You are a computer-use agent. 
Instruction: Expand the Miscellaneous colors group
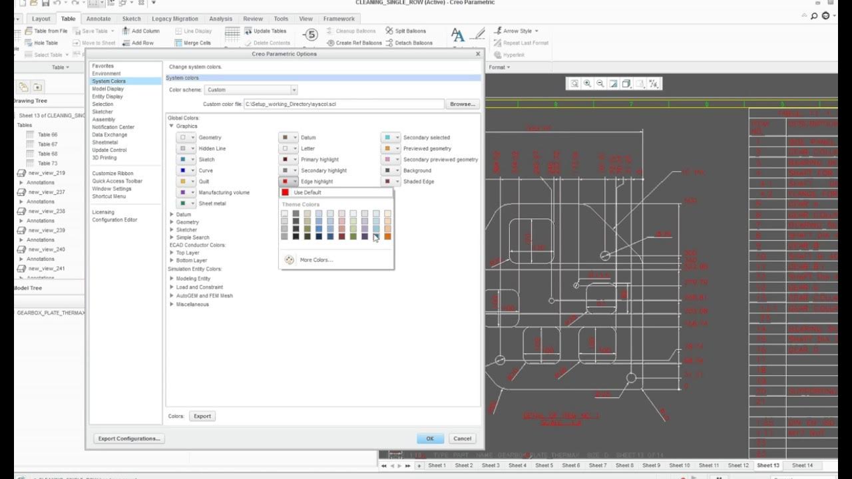pos(172,305)
